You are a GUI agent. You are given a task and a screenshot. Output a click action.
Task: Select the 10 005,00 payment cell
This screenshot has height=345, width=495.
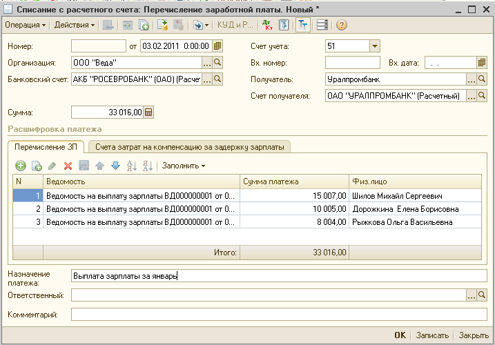point(295,209)
